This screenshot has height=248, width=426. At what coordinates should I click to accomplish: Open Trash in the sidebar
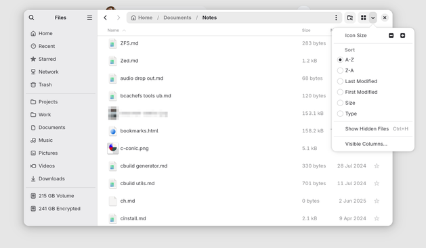[60, 84]
